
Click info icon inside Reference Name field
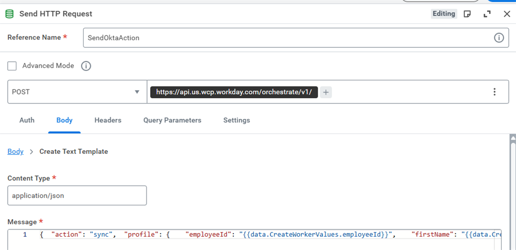pyautogui.click(x=499, y=38)
